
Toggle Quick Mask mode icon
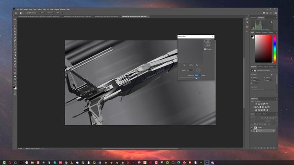click(15, 92)
